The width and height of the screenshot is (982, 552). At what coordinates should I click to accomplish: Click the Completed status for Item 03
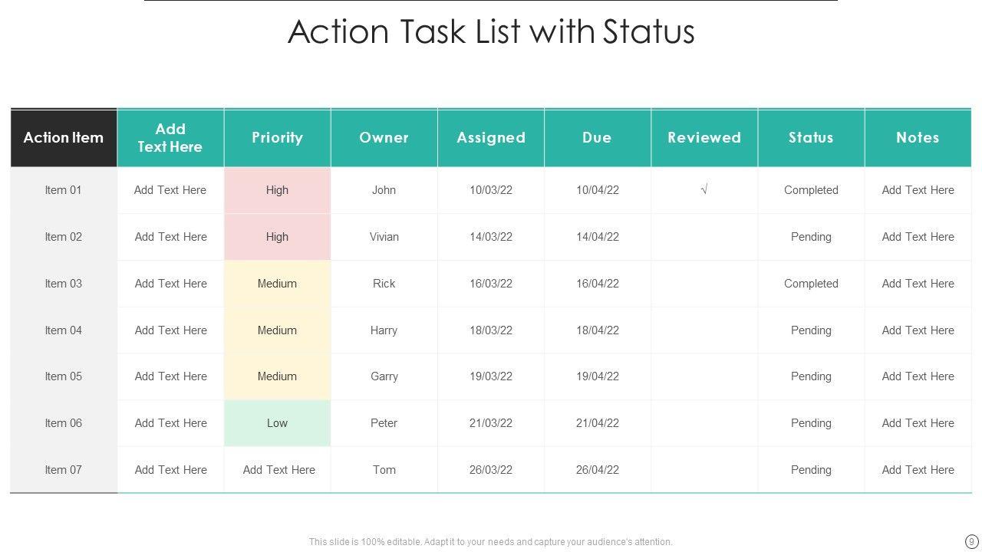click(x=811, y=284)
